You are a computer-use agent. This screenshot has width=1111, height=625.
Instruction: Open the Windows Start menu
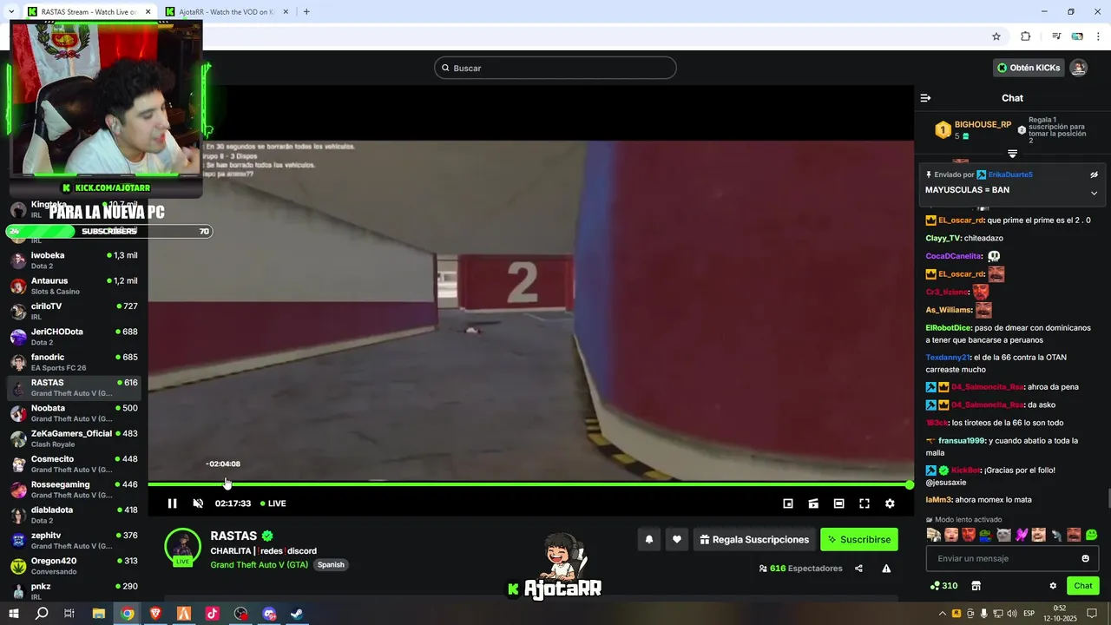pos(13,614)
